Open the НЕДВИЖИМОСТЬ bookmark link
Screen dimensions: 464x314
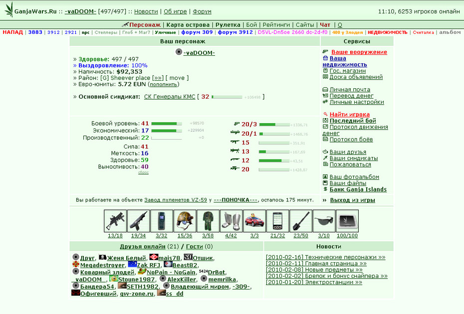point(387,32)
